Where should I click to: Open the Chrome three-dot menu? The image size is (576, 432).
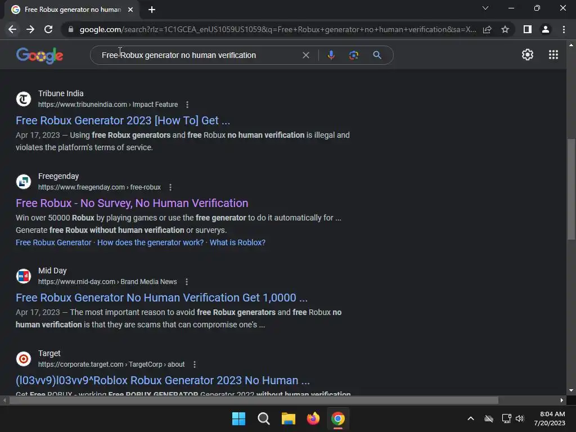click(564, 29)
